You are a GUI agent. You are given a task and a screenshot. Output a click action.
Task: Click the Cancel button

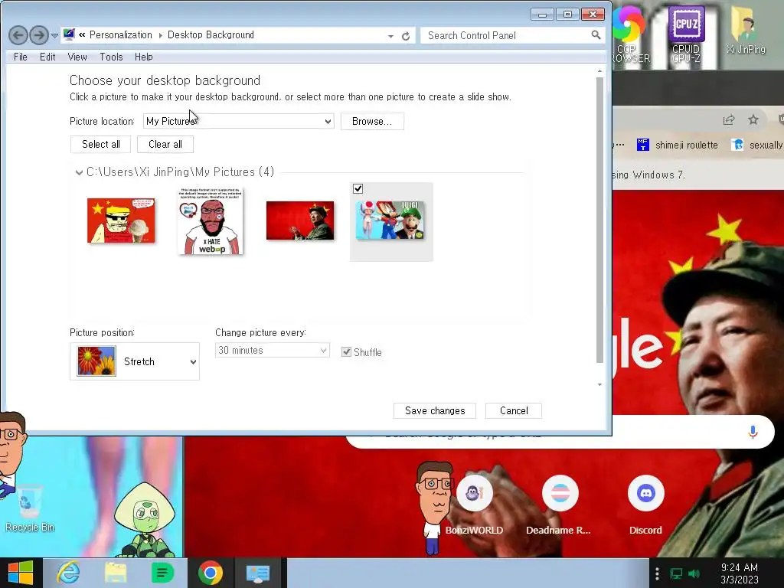(514, 411)
